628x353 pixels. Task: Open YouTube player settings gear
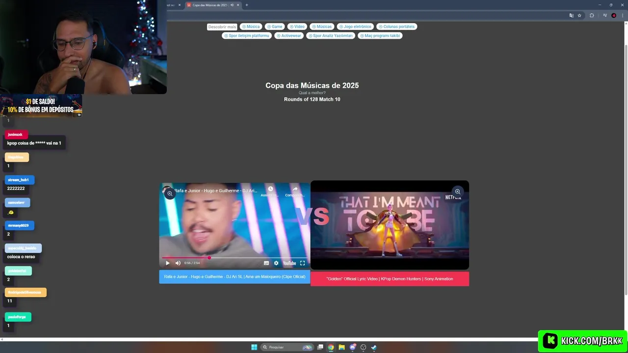pos(276,263)
